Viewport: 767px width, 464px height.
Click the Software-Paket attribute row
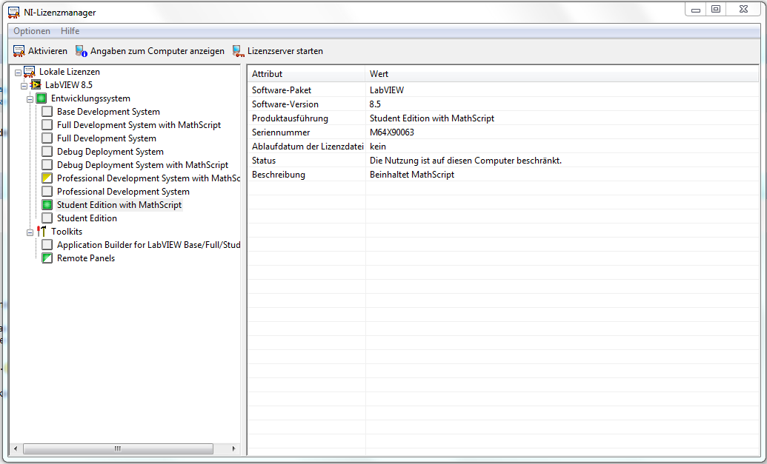(x=503, y=90)
